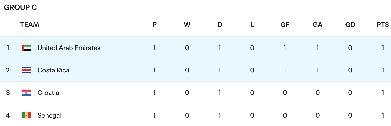Click the Croatia flag icon
This screenshot has height=126, width=391.
[x=26, y=93]
